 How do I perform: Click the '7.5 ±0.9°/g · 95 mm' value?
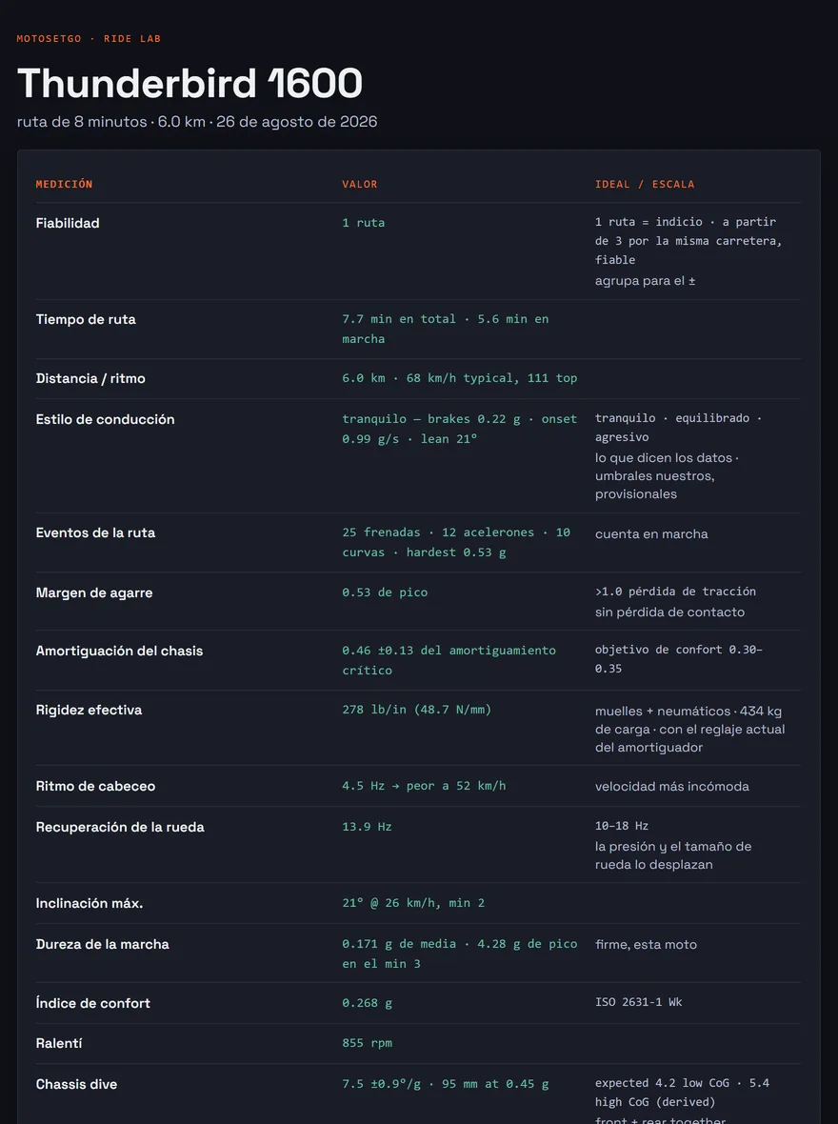click(445, 1084)
